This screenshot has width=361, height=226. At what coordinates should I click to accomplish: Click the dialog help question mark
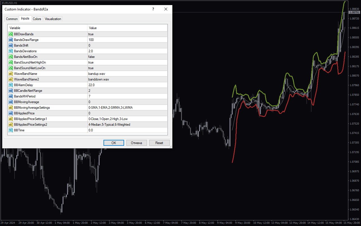153,9
